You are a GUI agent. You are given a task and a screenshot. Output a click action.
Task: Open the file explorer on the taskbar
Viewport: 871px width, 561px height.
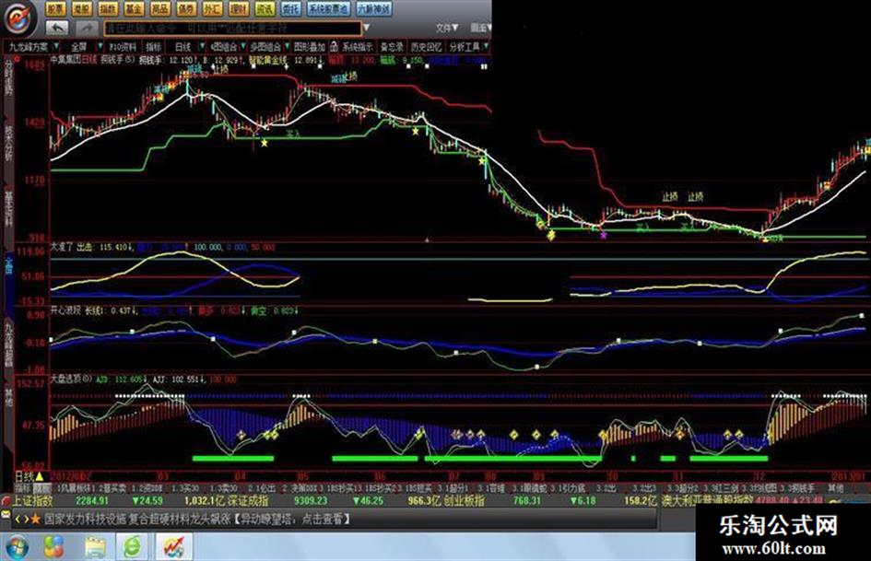[95, 548]
